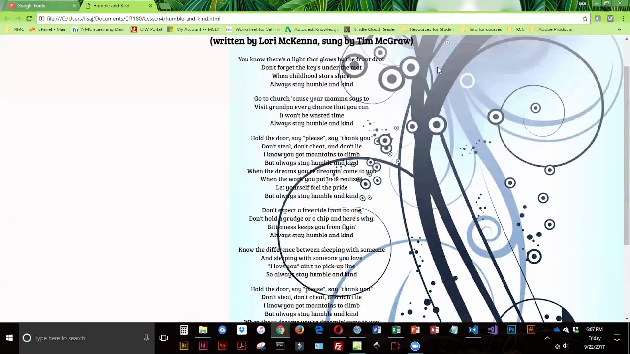Image resolution: width=630 pixels, height=354 pixels.
Task: Launch Adobe Acrobat from the taskbar
Action: (x=241, y=346)
